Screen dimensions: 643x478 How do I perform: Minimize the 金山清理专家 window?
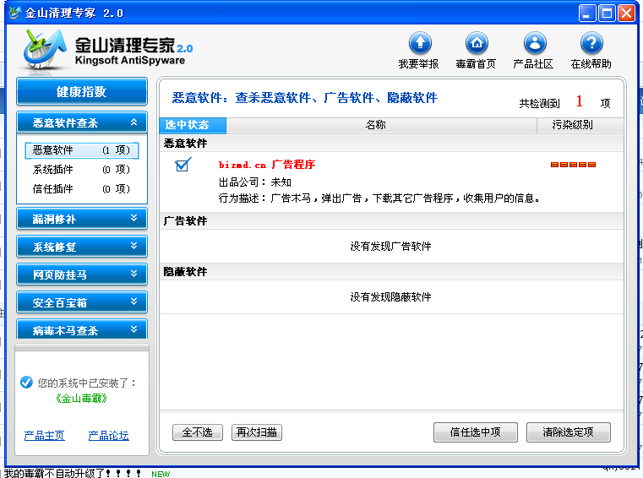[587, 14]
